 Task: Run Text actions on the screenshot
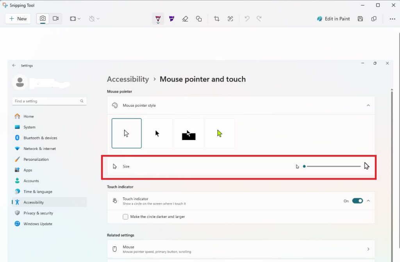(230, 18)
